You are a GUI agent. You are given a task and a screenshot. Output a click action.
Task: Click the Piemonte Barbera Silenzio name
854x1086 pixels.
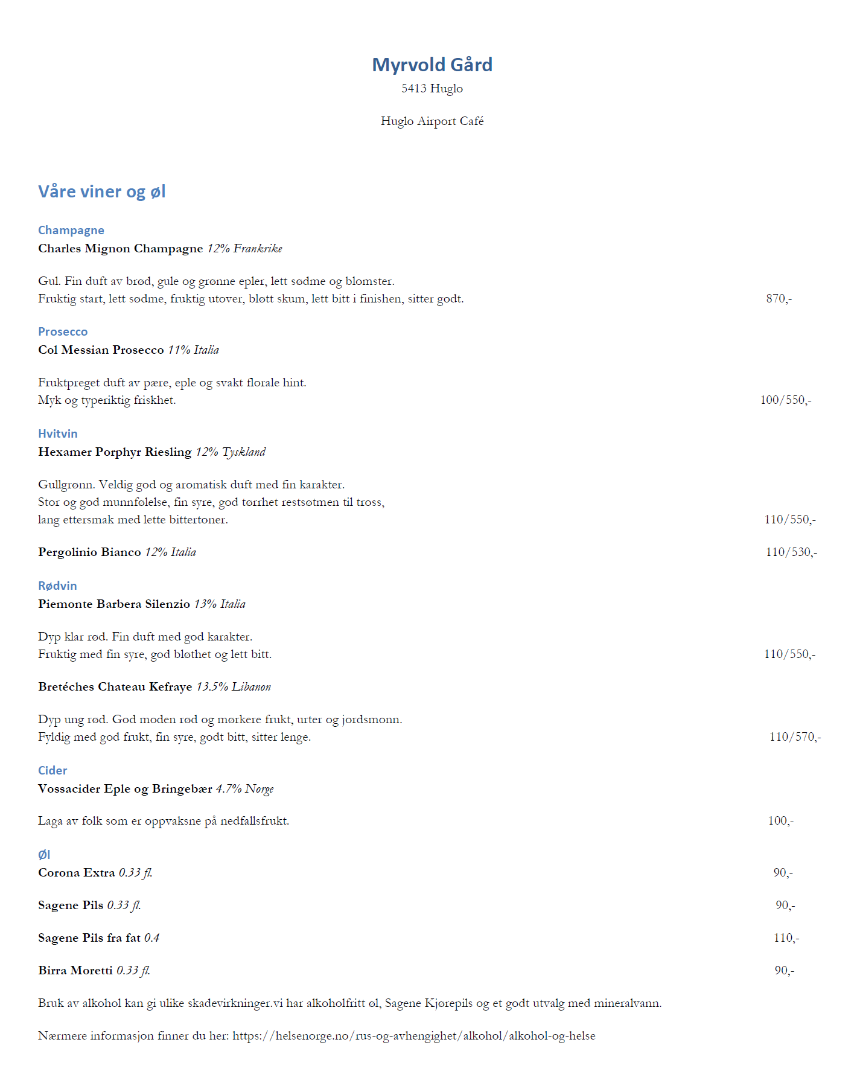(114, 604)
